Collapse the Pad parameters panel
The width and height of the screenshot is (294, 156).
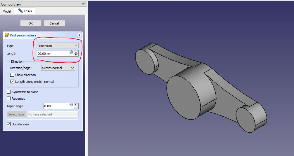tap(79, 35)
